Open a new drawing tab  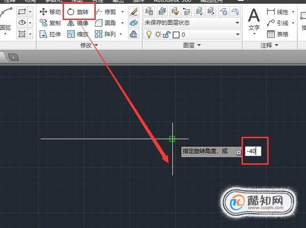point(13,57)
